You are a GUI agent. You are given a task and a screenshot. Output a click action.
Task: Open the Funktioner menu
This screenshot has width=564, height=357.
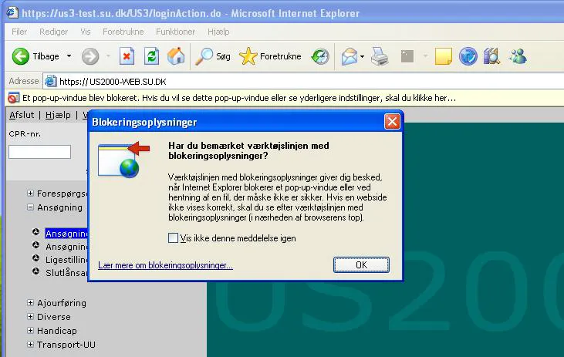click(176, 32)
